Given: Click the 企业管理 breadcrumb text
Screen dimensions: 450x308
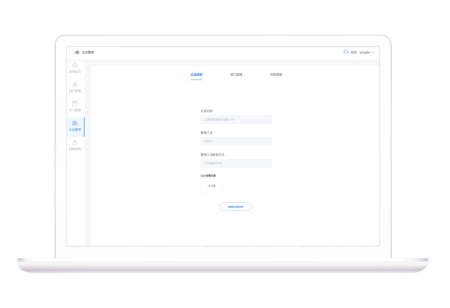Looking at the screenshot, I should [88, 52].
